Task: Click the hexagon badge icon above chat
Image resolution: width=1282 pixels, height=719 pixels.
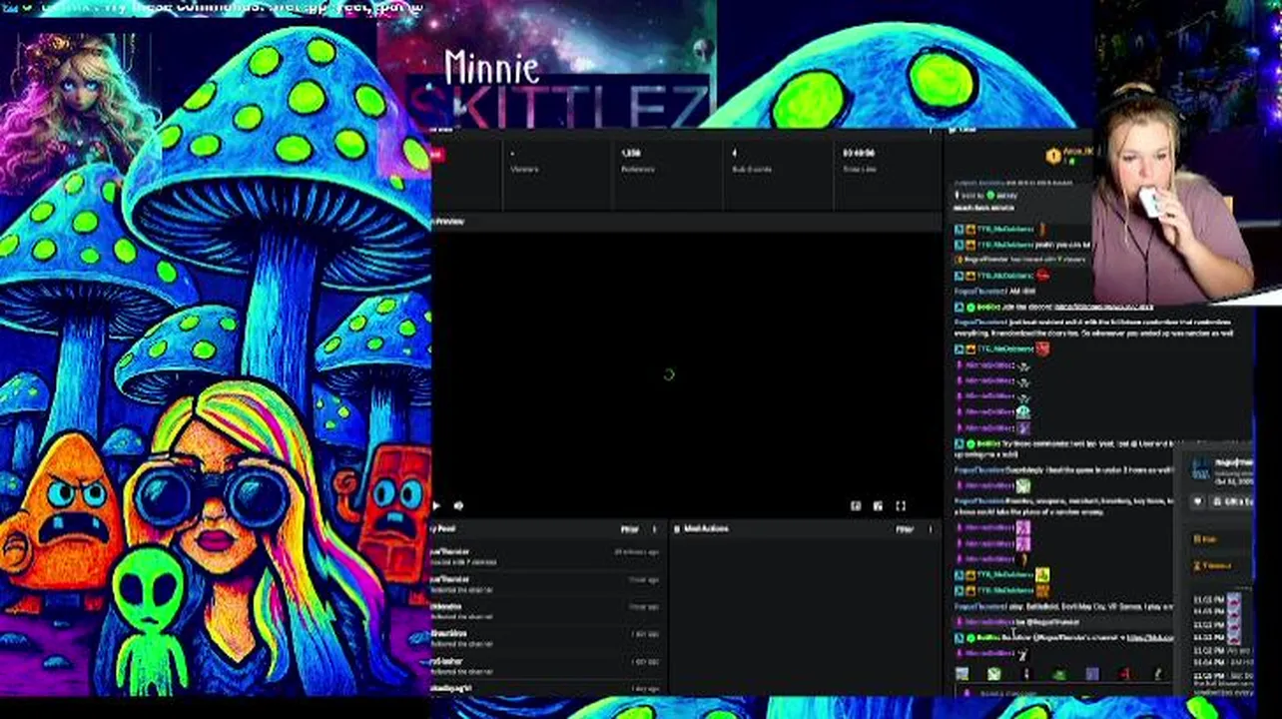Action: tap(1052, 156)
